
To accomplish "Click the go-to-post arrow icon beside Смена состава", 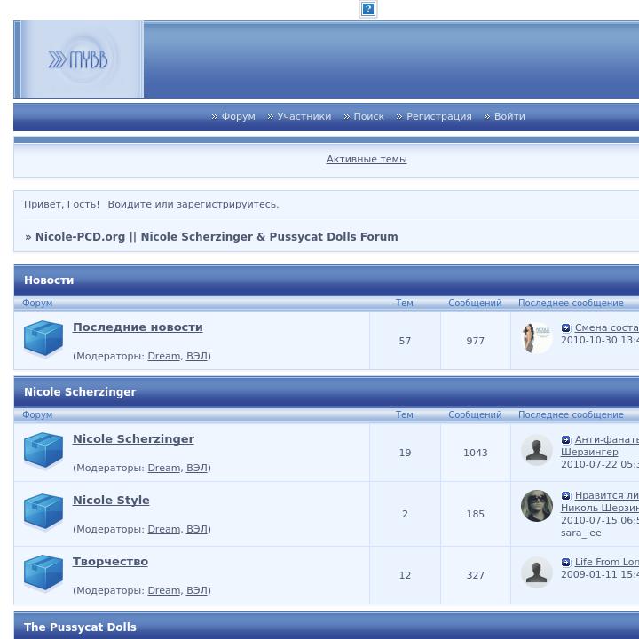I will coord(566,327).
